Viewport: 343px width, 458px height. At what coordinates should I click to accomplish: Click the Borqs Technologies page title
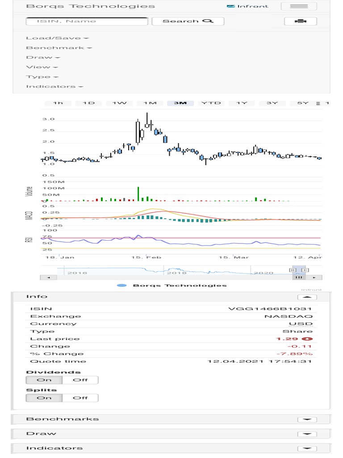(90, 6)
